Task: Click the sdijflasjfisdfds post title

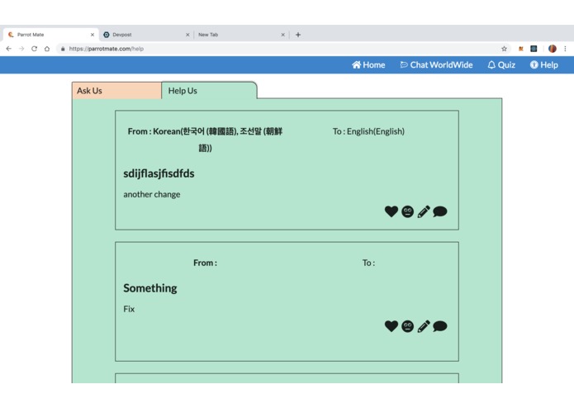Action: click(159, 173)
